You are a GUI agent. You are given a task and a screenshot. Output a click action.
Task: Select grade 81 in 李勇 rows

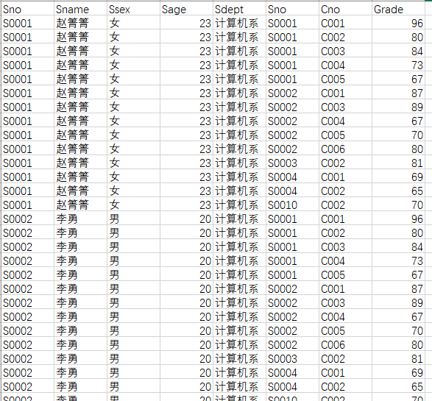(x=398, y=359)
